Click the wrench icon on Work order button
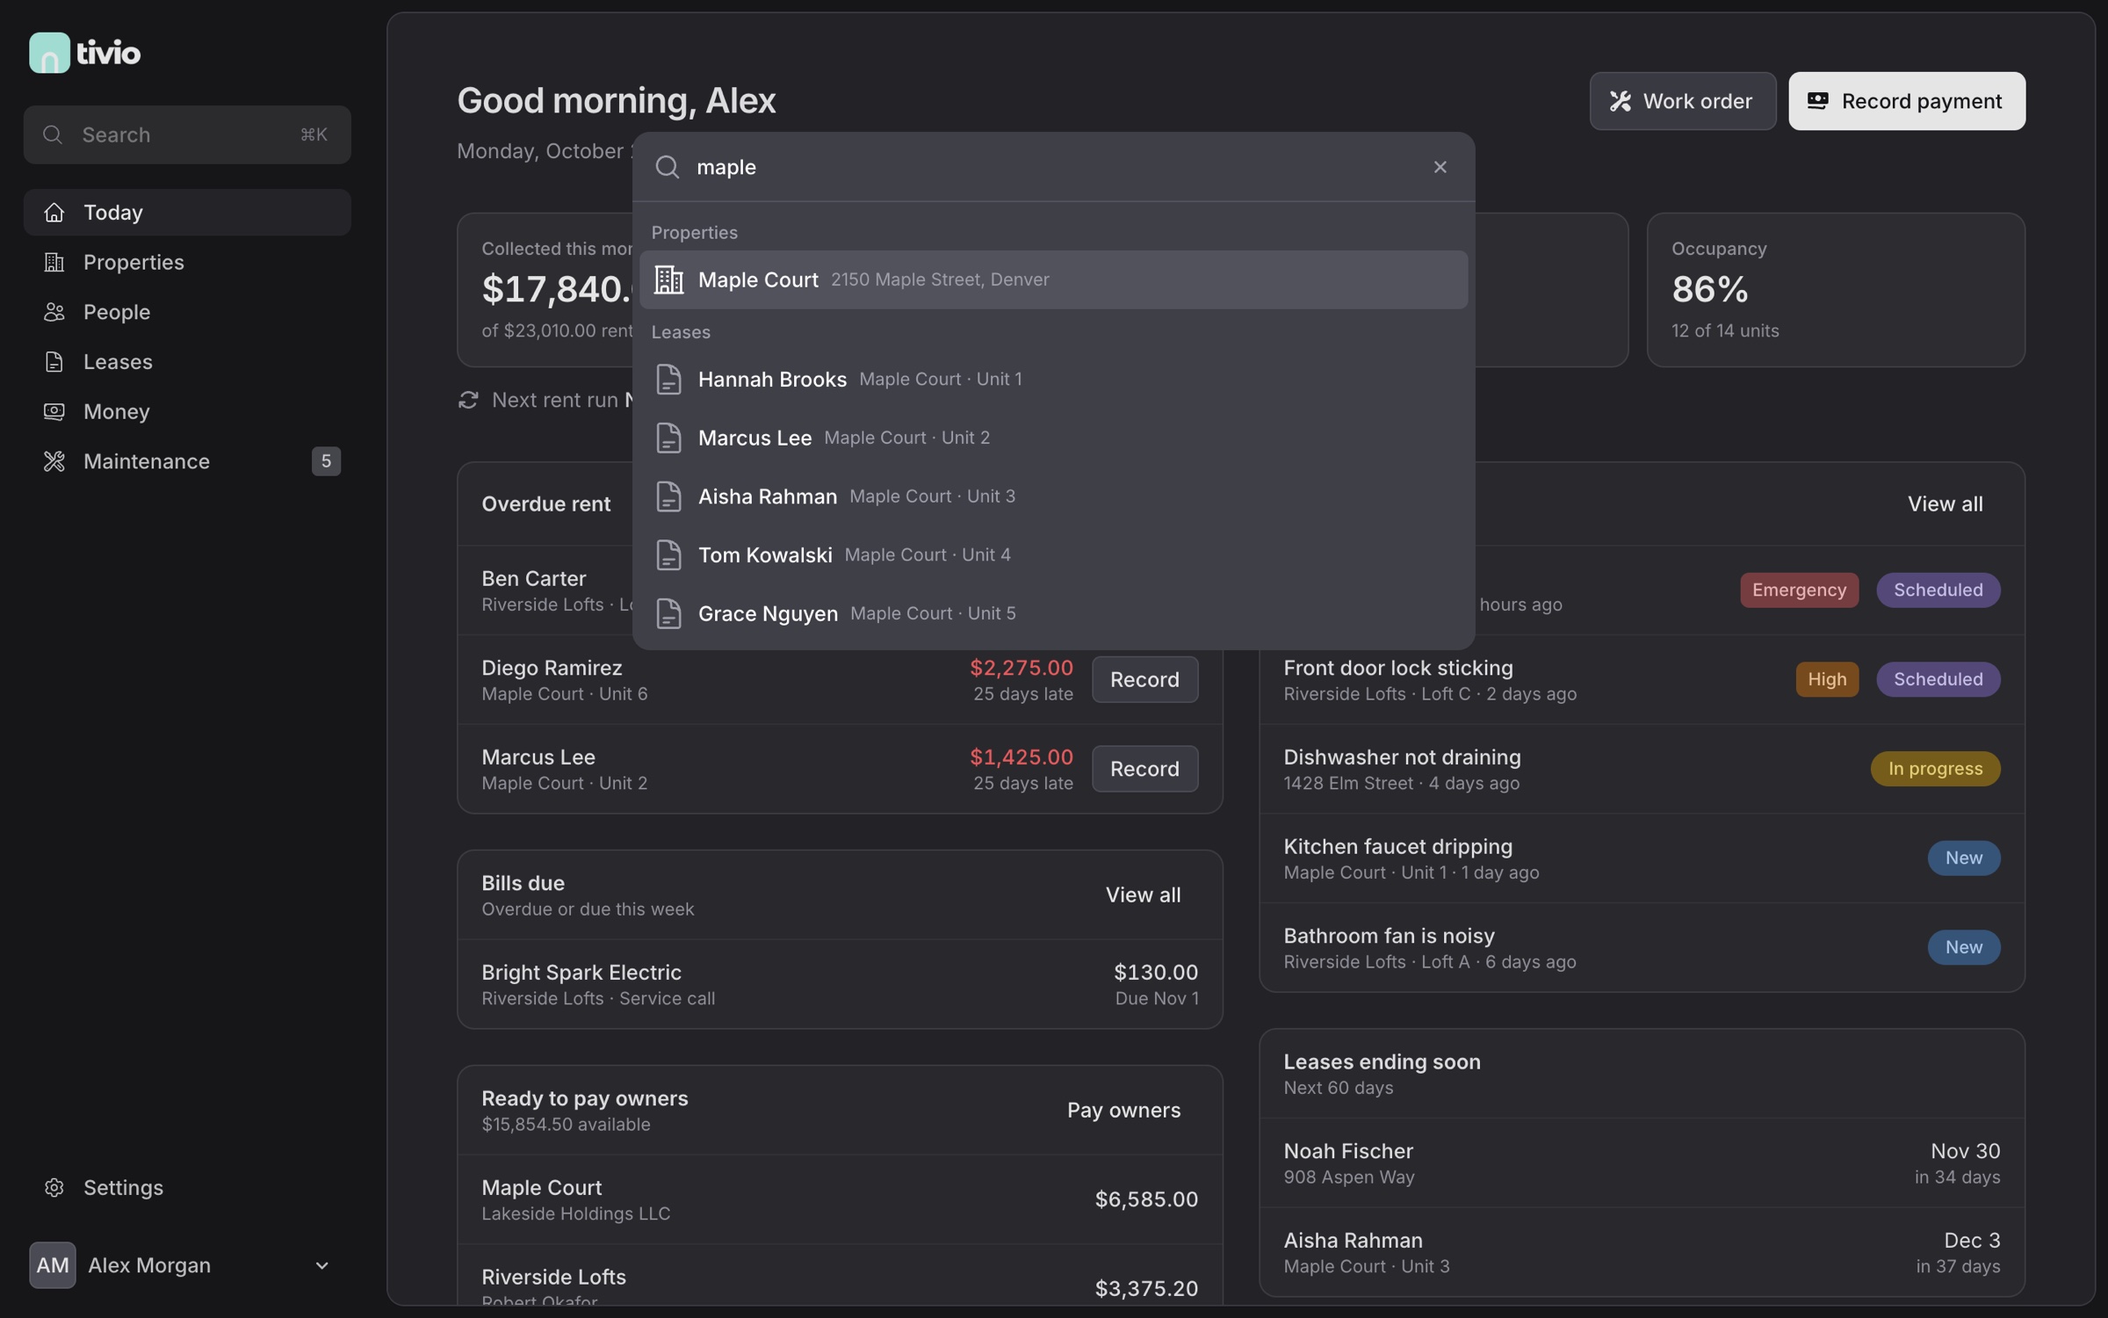 (1621, 101)
